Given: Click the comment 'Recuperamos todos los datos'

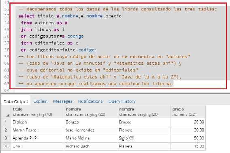Looking at the screenshot, I should (118, 9).
